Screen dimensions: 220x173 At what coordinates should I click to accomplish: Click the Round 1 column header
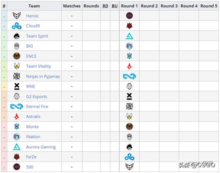(129, 6)
